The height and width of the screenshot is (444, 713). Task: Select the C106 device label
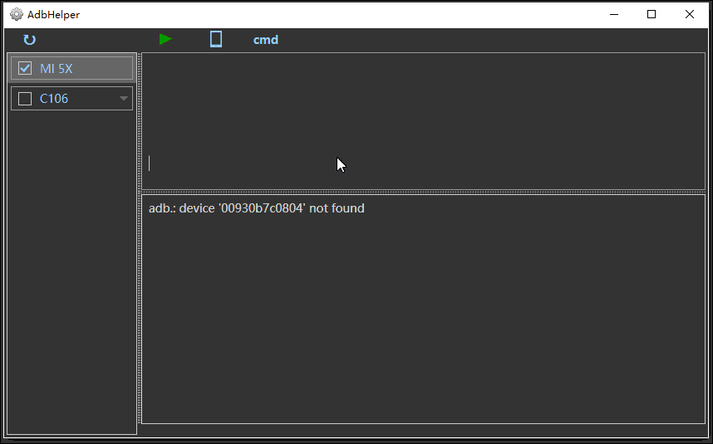(x=54, y=99)
